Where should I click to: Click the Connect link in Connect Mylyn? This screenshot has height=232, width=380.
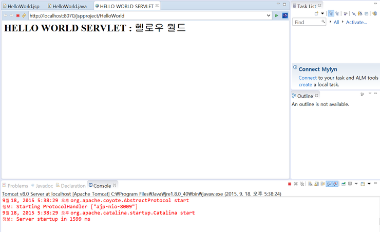pyautogui.click(x=307, y=78)
